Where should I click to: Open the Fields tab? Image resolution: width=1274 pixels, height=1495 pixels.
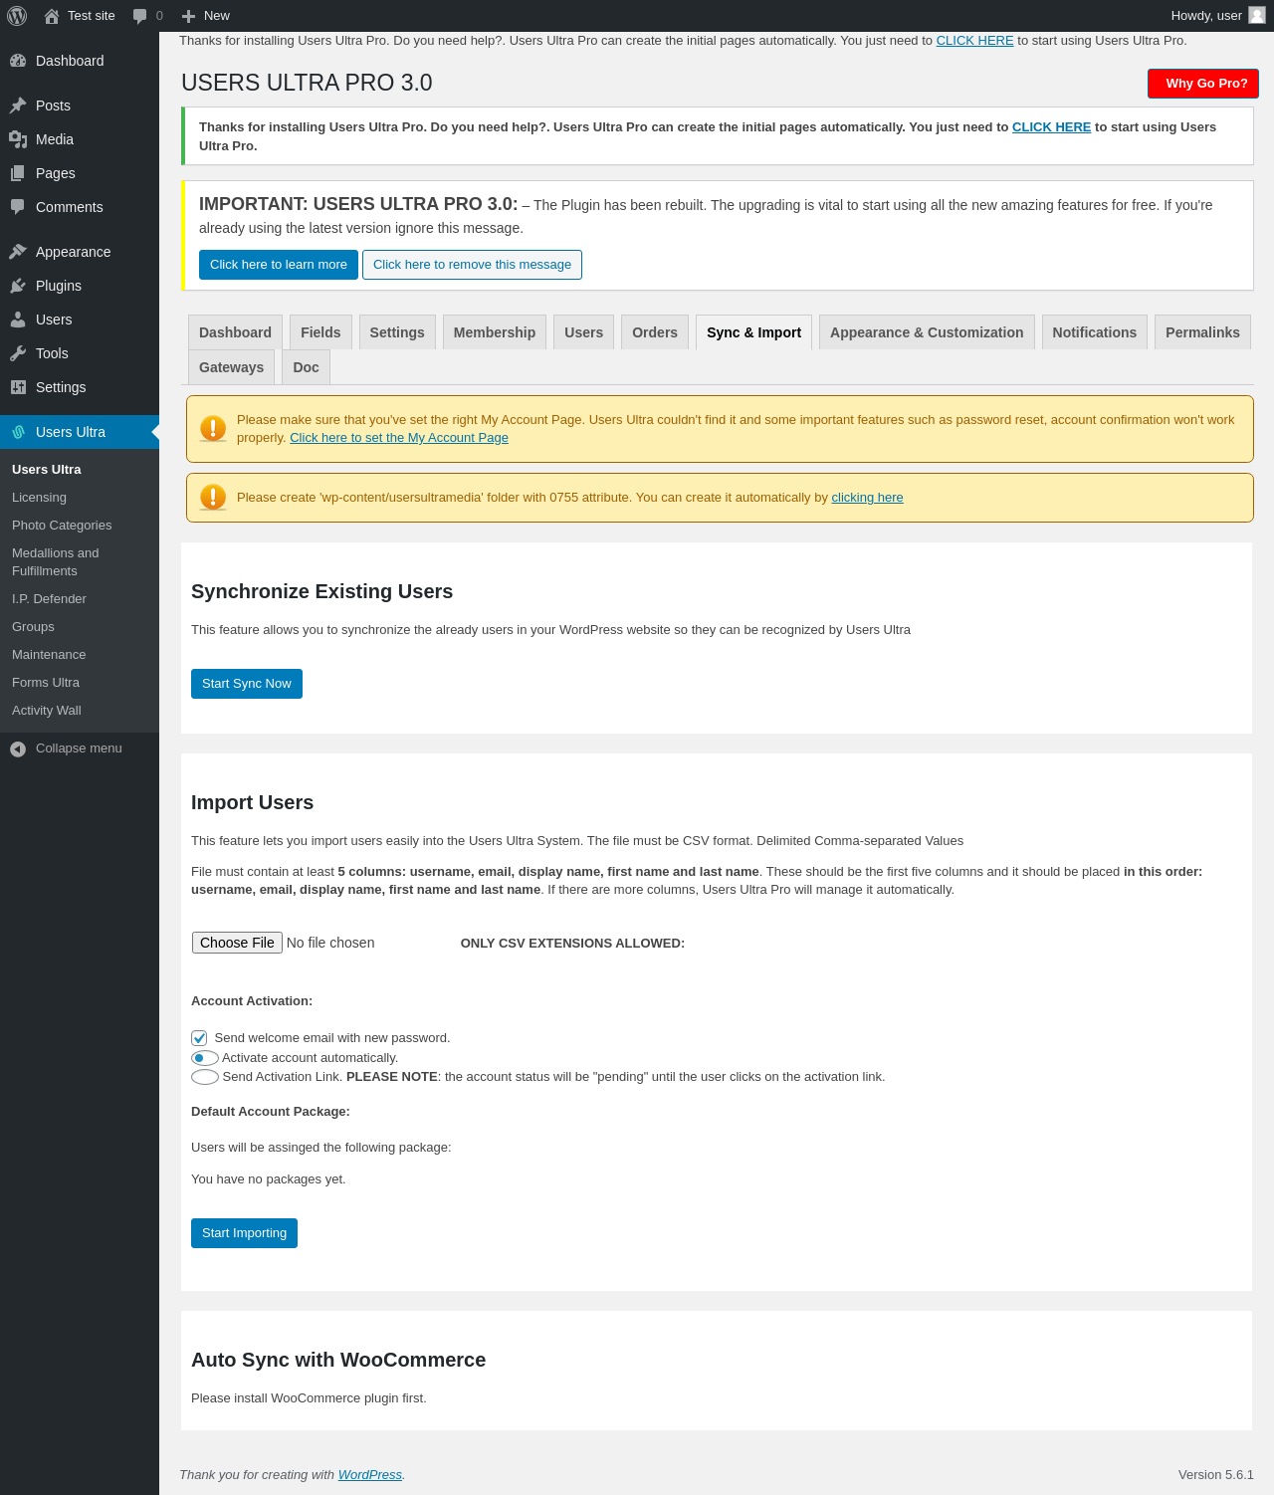pos(320,332)
